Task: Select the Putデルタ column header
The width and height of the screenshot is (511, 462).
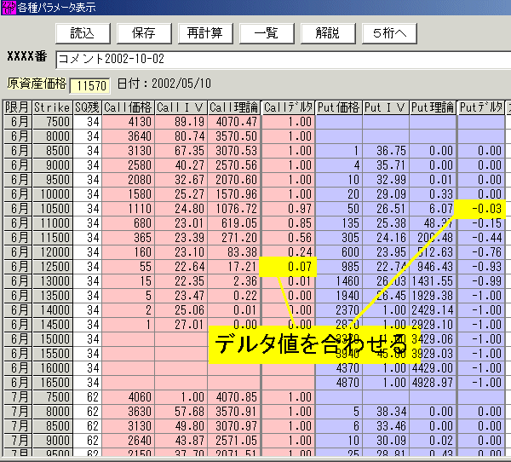Action: 481,107
